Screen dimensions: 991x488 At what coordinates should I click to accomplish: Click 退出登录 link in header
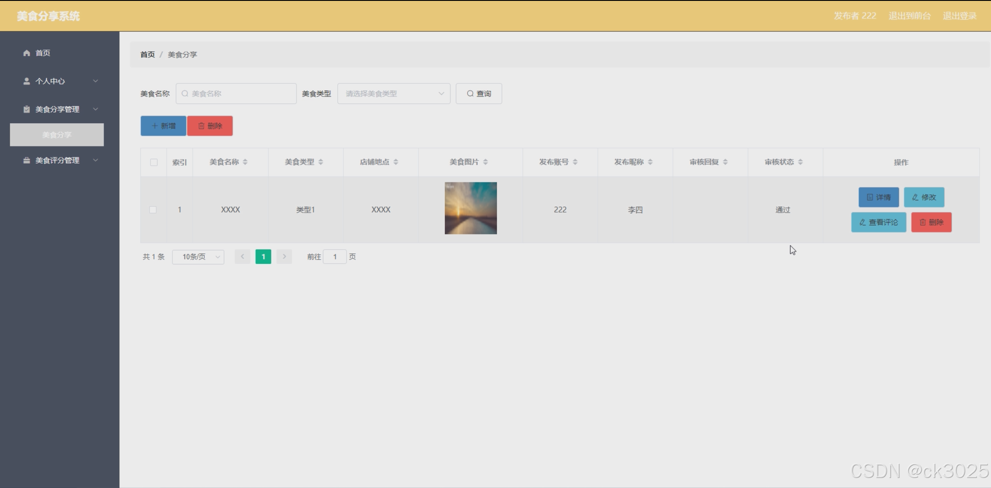pyautogui.click(x=960, y=16)
